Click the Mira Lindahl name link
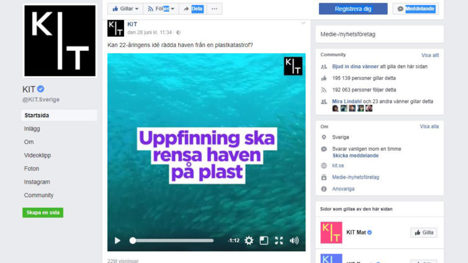 [347, 101]
